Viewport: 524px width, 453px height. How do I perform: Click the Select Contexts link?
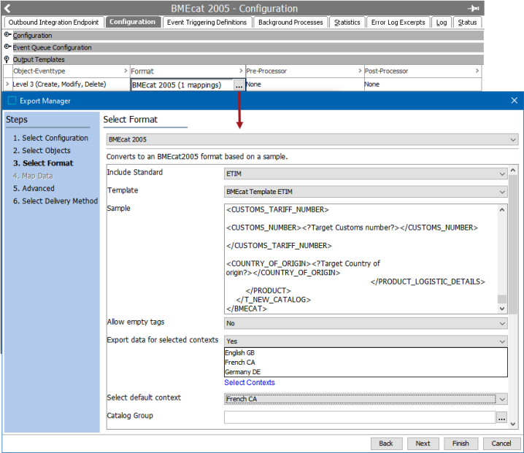(x=250, y=382)
